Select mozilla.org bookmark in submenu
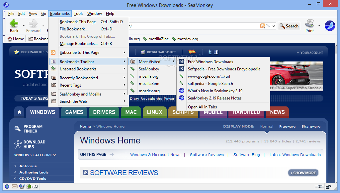This screenshot has height=193, width=340. tap(152, 76)
